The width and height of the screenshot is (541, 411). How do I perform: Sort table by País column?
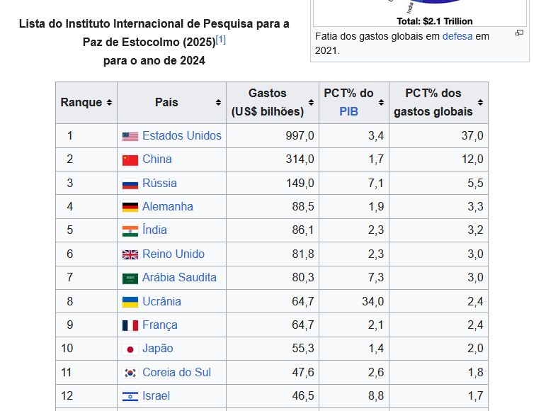(218, 103)
